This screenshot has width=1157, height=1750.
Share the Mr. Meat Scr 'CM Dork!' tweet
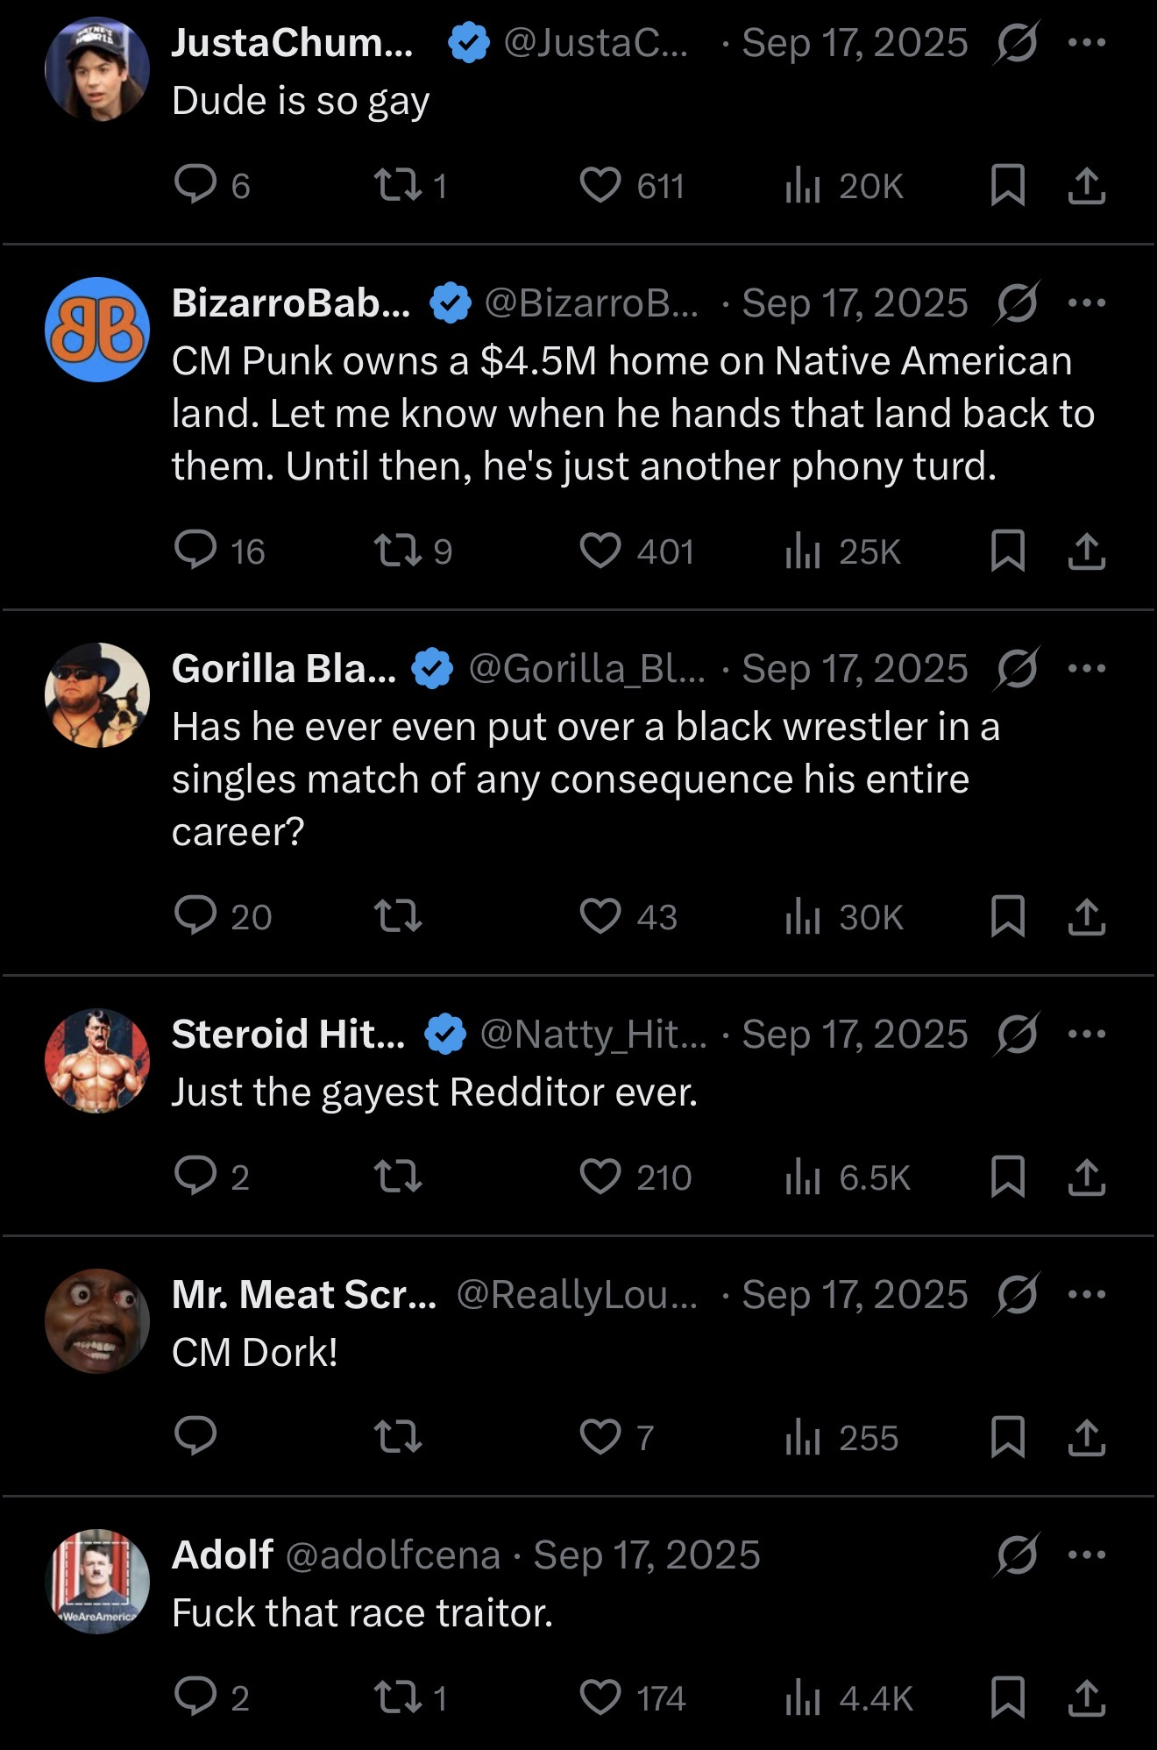1086,1437
